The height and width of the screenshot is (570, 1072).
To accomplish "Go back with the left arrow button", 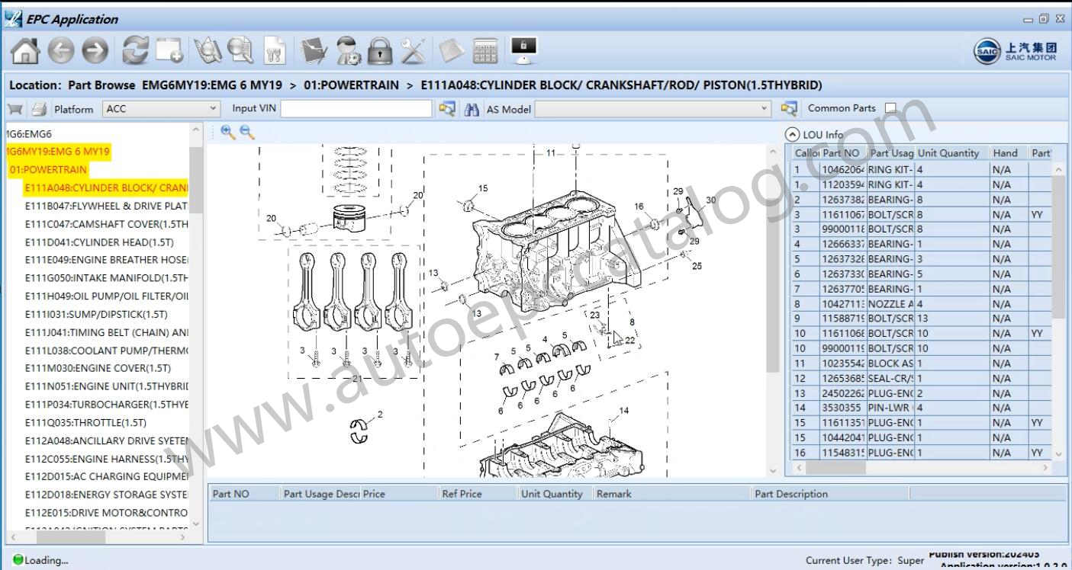I will 61,51.
